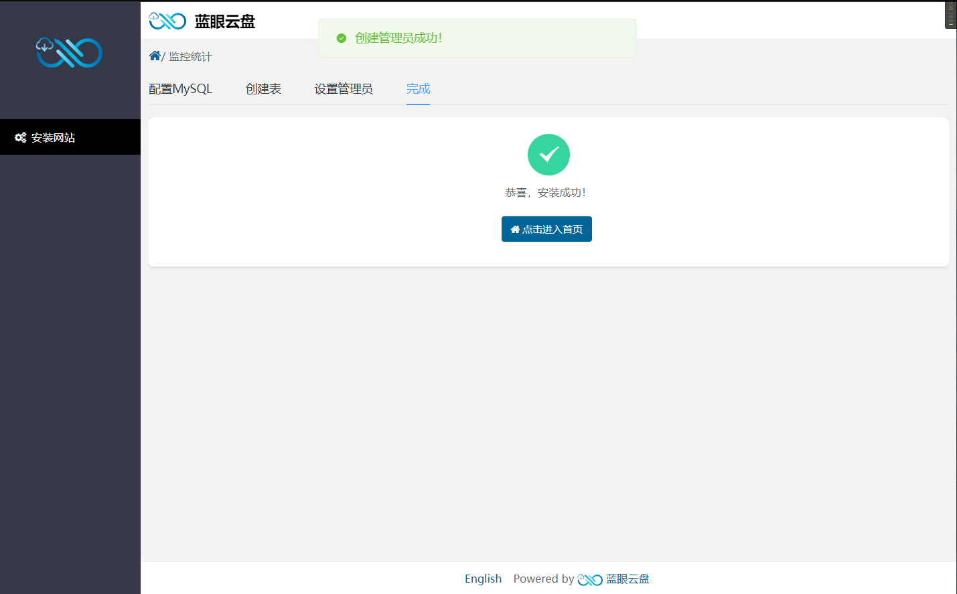The width and height of the screenshot is (957, 594).
Task: Switch to the 配置MySQL tab
Action: point(181,88)
